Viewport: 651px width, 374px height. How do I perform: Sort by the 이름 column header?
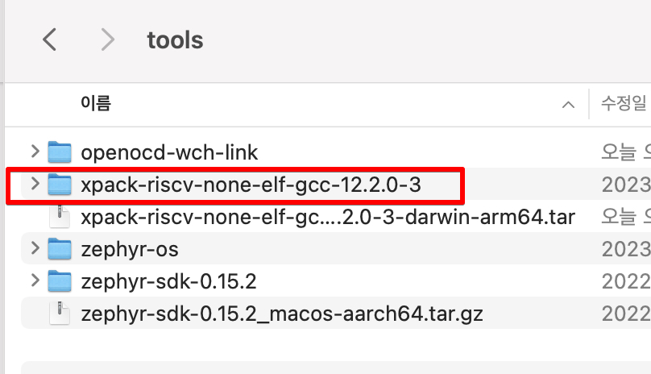tap(96, 103)
